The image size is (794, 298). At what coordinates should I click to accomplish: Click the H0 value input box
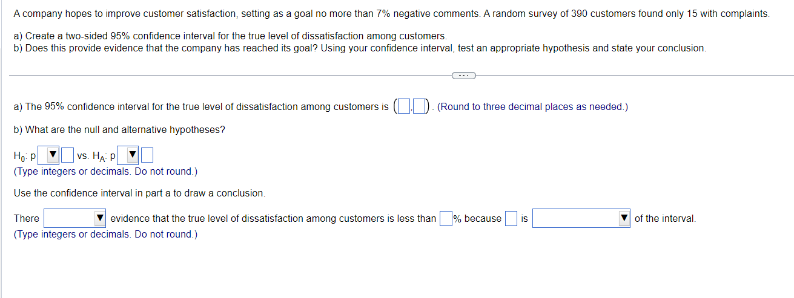coord(67,156)
